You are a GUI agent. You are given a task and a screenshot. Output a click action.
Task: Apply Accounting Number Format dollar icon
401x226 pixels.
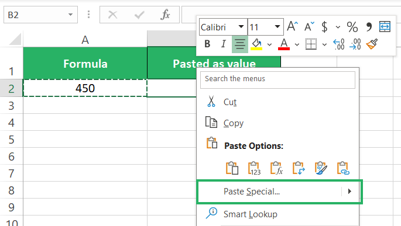(x=324, y=26)
